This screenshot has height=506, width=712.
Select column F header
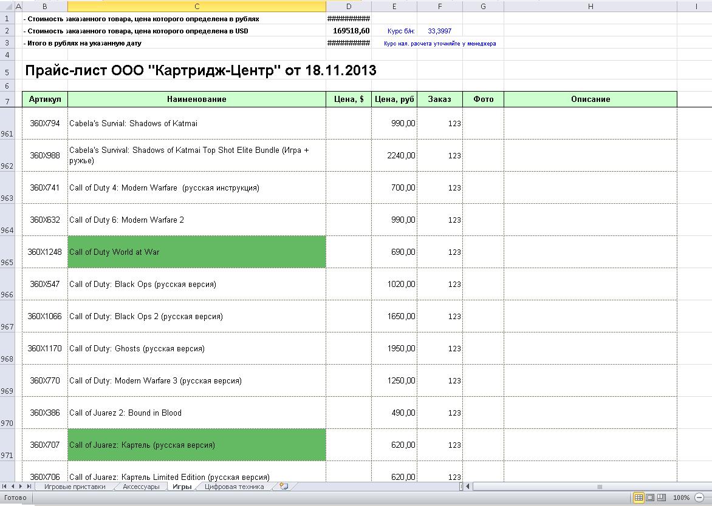[x=440, y=6]
